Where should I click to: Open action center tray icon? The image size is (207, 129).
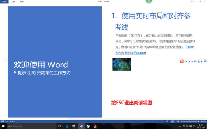click(190, 126)
